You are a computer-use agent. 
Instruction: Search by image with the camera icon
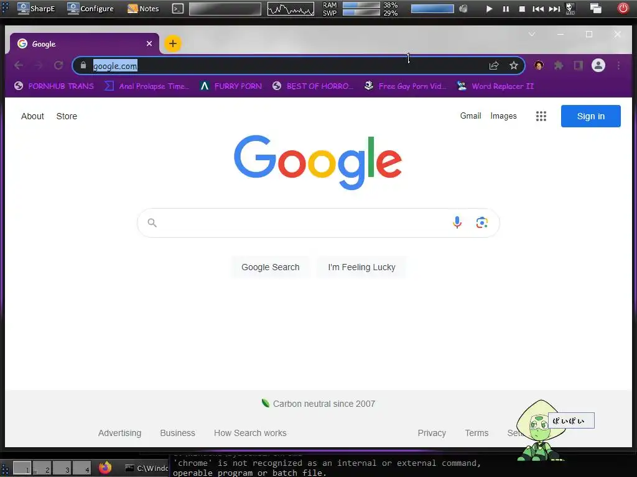click(482, 222)
